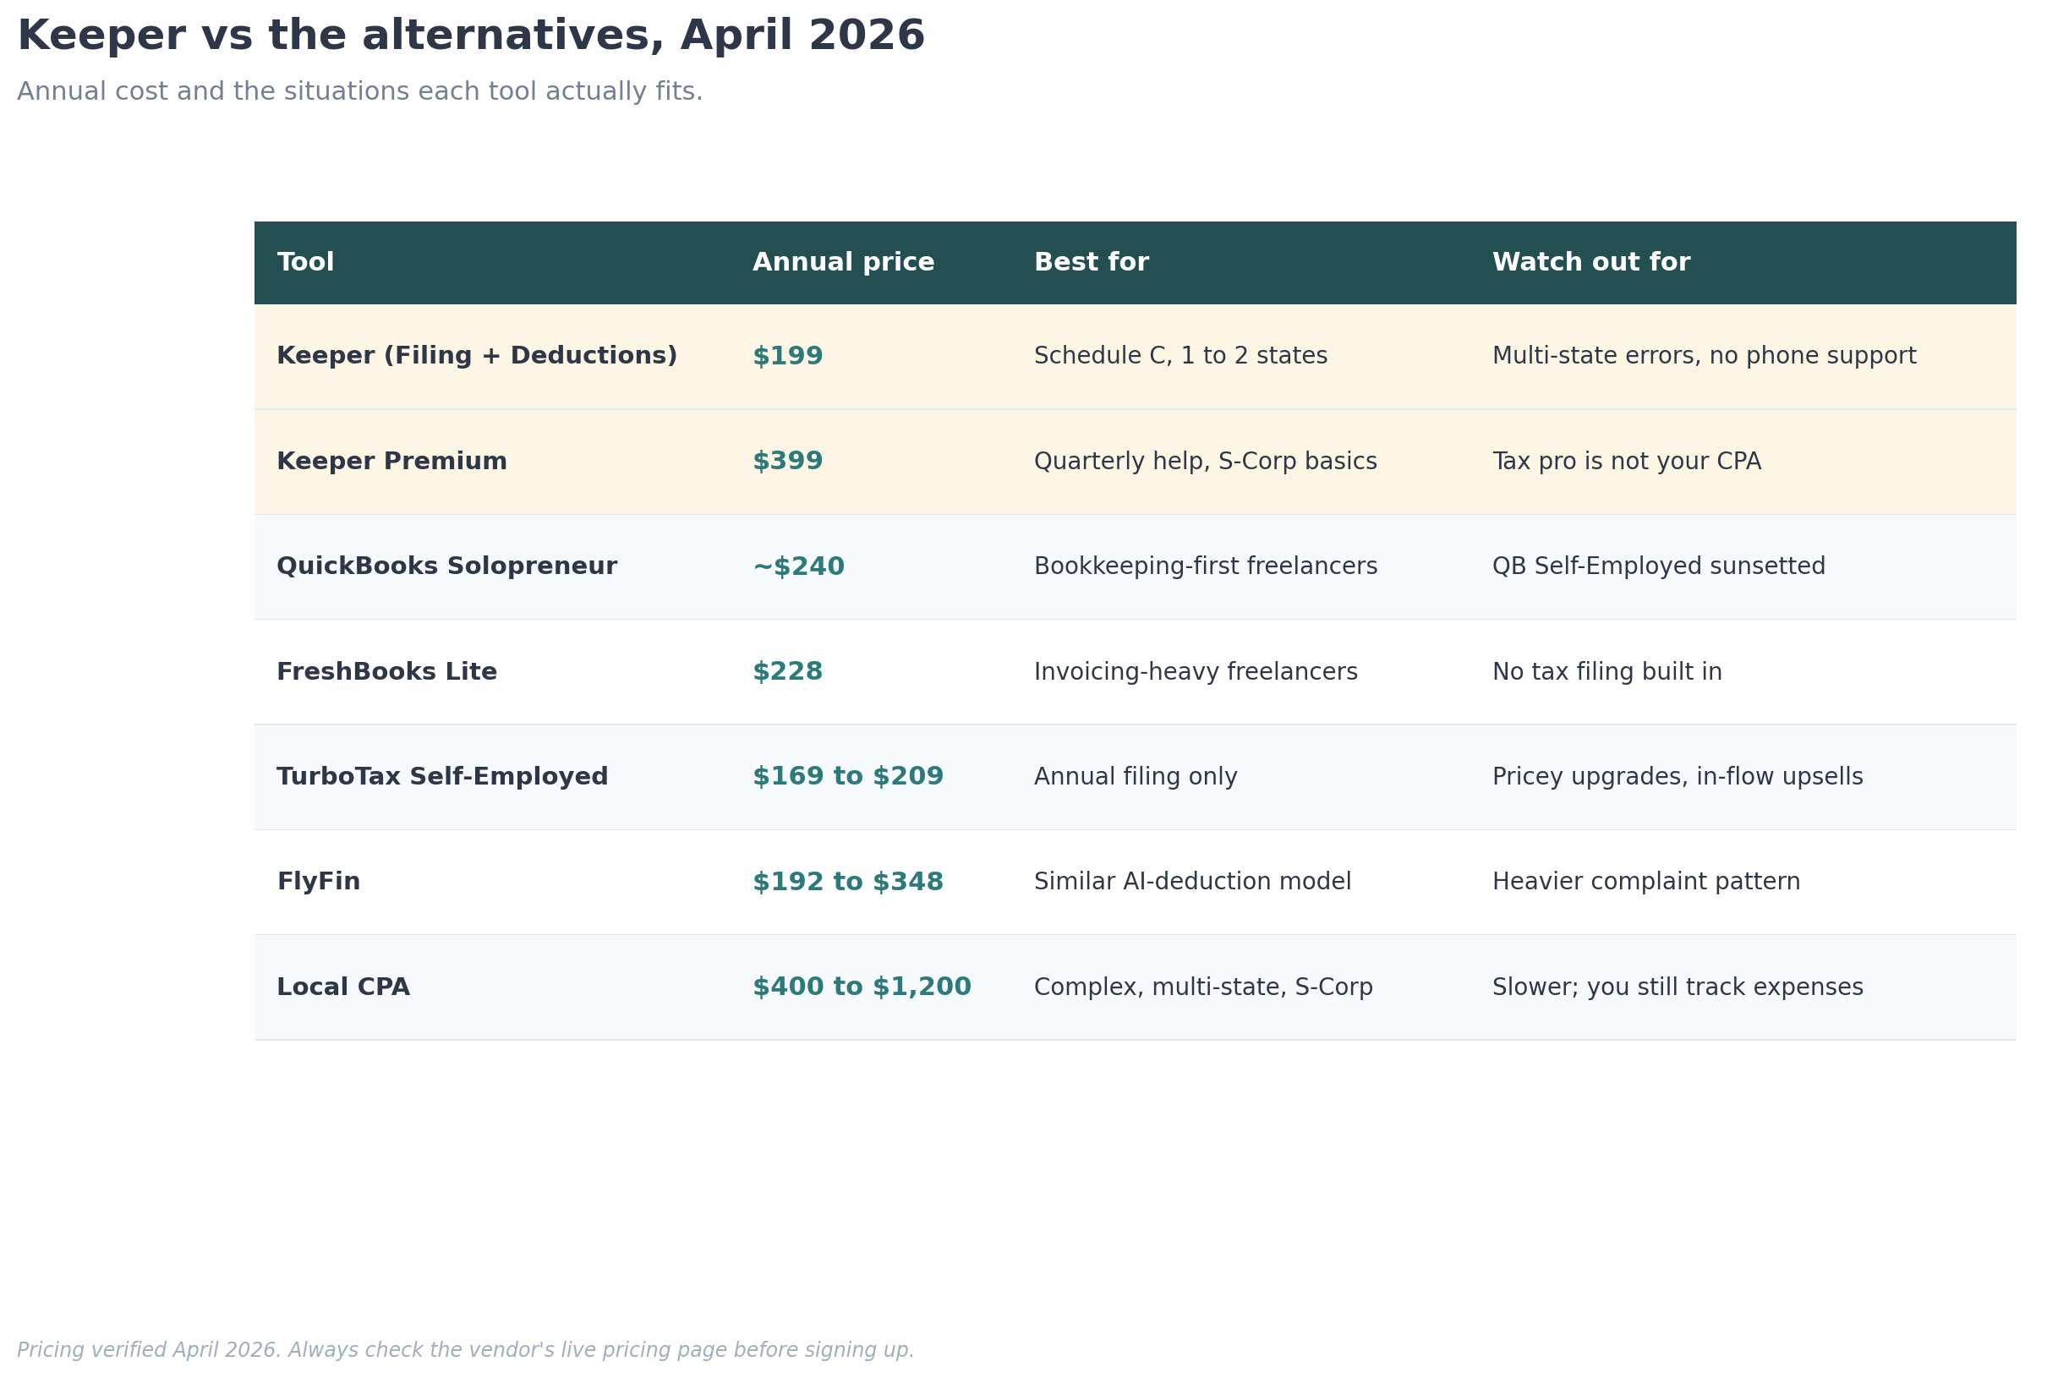Click 'Pricey upgrades, in-flow upsells'

pyautogui.click(x=1678, y=777)
